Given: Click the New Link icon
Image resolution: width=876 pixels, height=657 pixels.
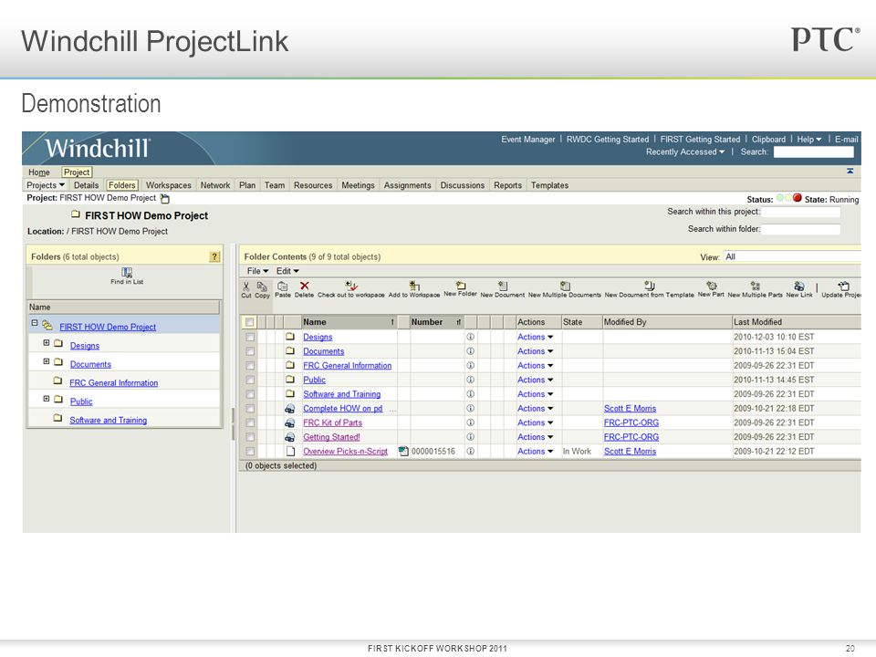Looking at the screenshot, I should pyautogui.click(x=799, y=286).
